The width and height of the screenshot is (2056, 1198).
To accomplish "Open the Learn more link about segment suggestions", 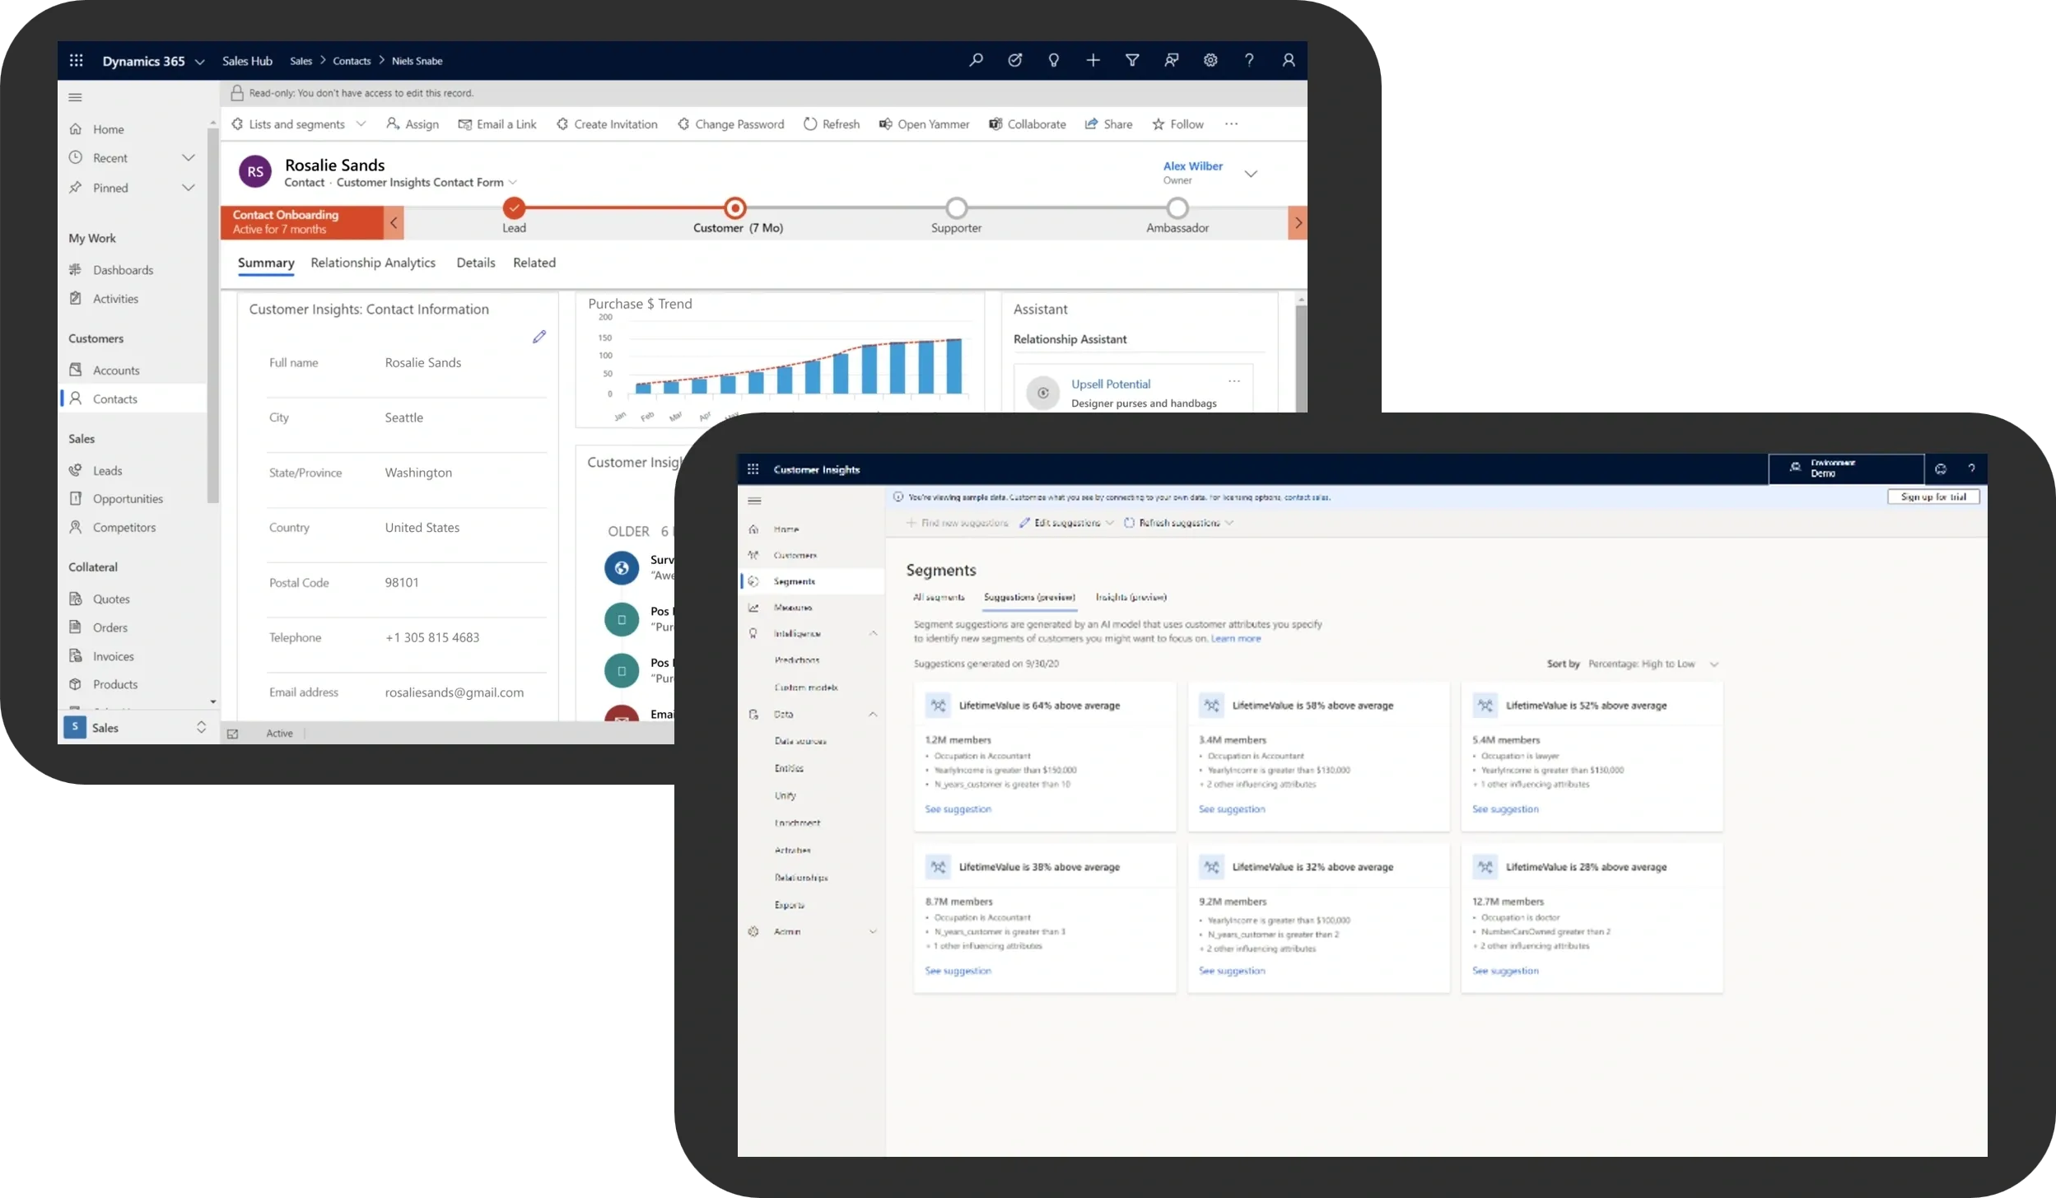I will (x=1237, y=638).
